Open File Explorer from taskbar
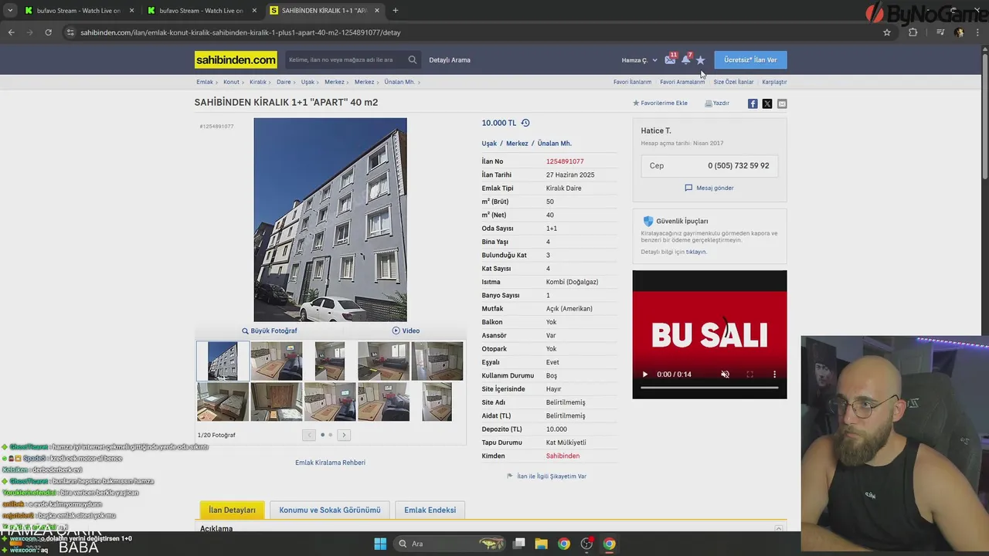989x556 pixels. [x=541, y=544]
